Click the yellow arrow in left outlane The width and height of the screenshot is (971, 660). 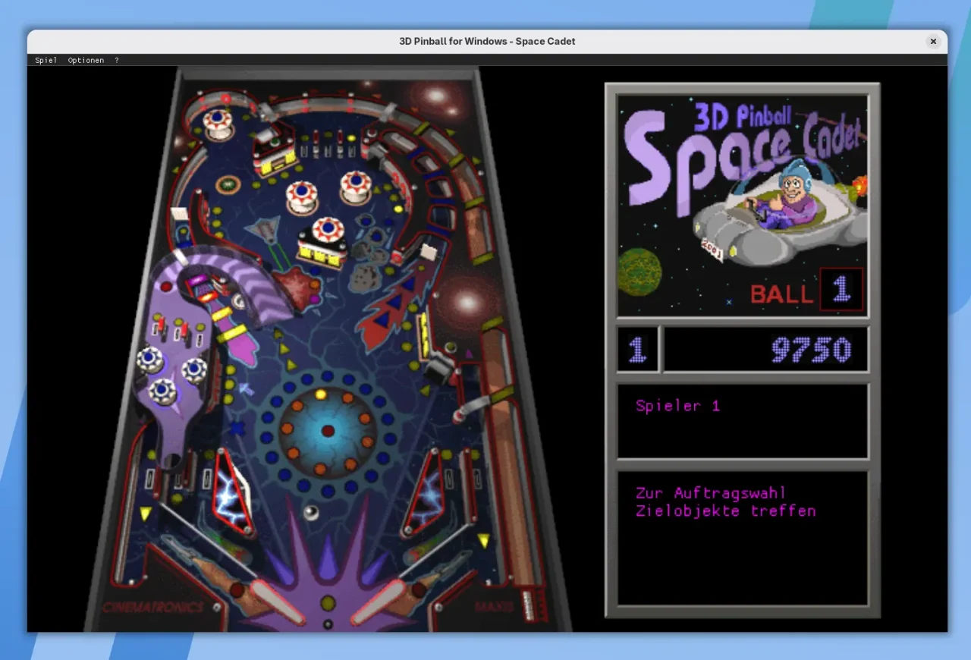pyautogui.click(x=145, y=514)
